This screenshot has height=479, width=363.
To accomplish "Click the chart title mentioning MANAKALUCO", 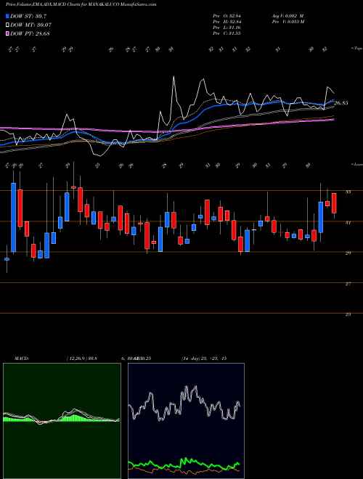I will point(81,4).
